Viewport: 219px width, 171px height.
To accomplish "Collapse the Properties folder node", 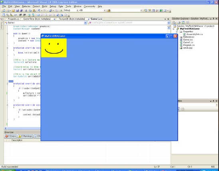I will (177, 31).
